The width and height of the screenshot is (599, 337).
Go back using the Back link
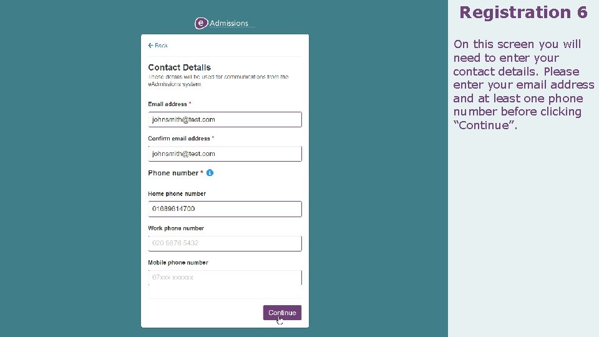coord(158,46)
